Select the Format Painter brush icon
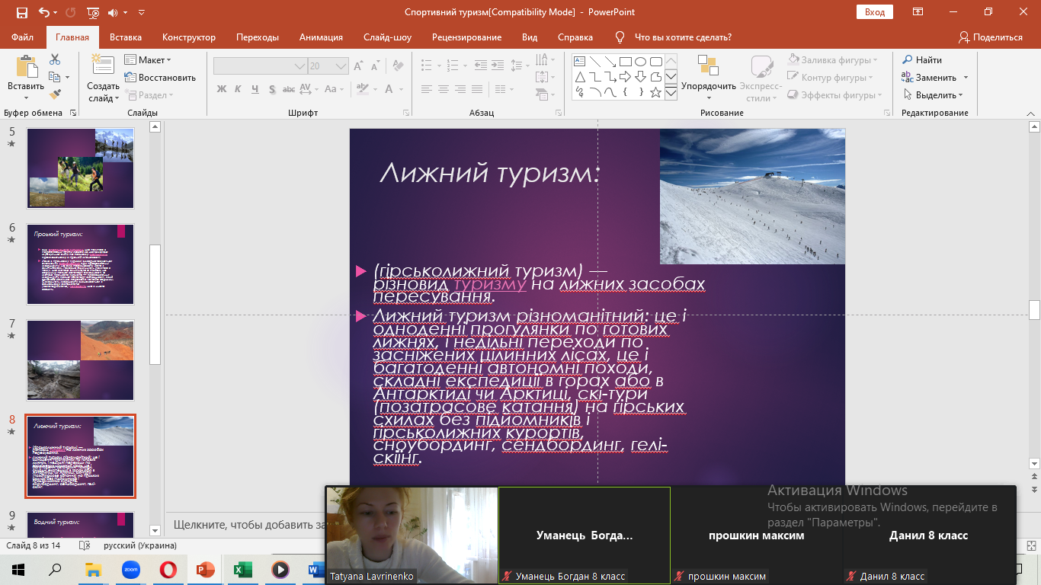The height and width of the screenshot is (585, 1041). [x=55, y=94]
